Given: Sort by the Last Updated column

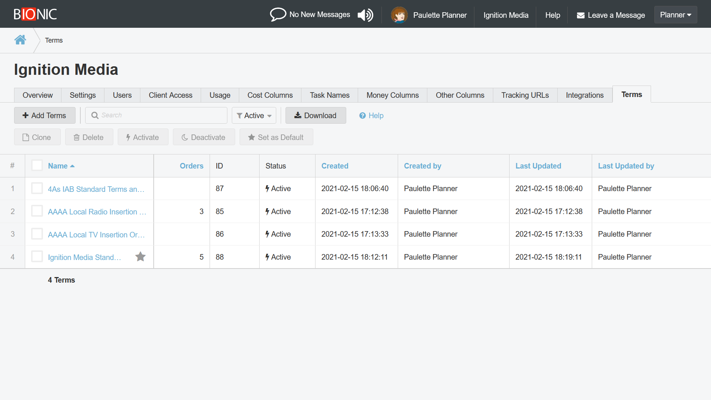Looking at the screenshot, I should [x=538, y=166].
